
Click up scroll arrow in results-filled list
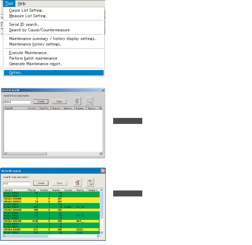(101, 190)
